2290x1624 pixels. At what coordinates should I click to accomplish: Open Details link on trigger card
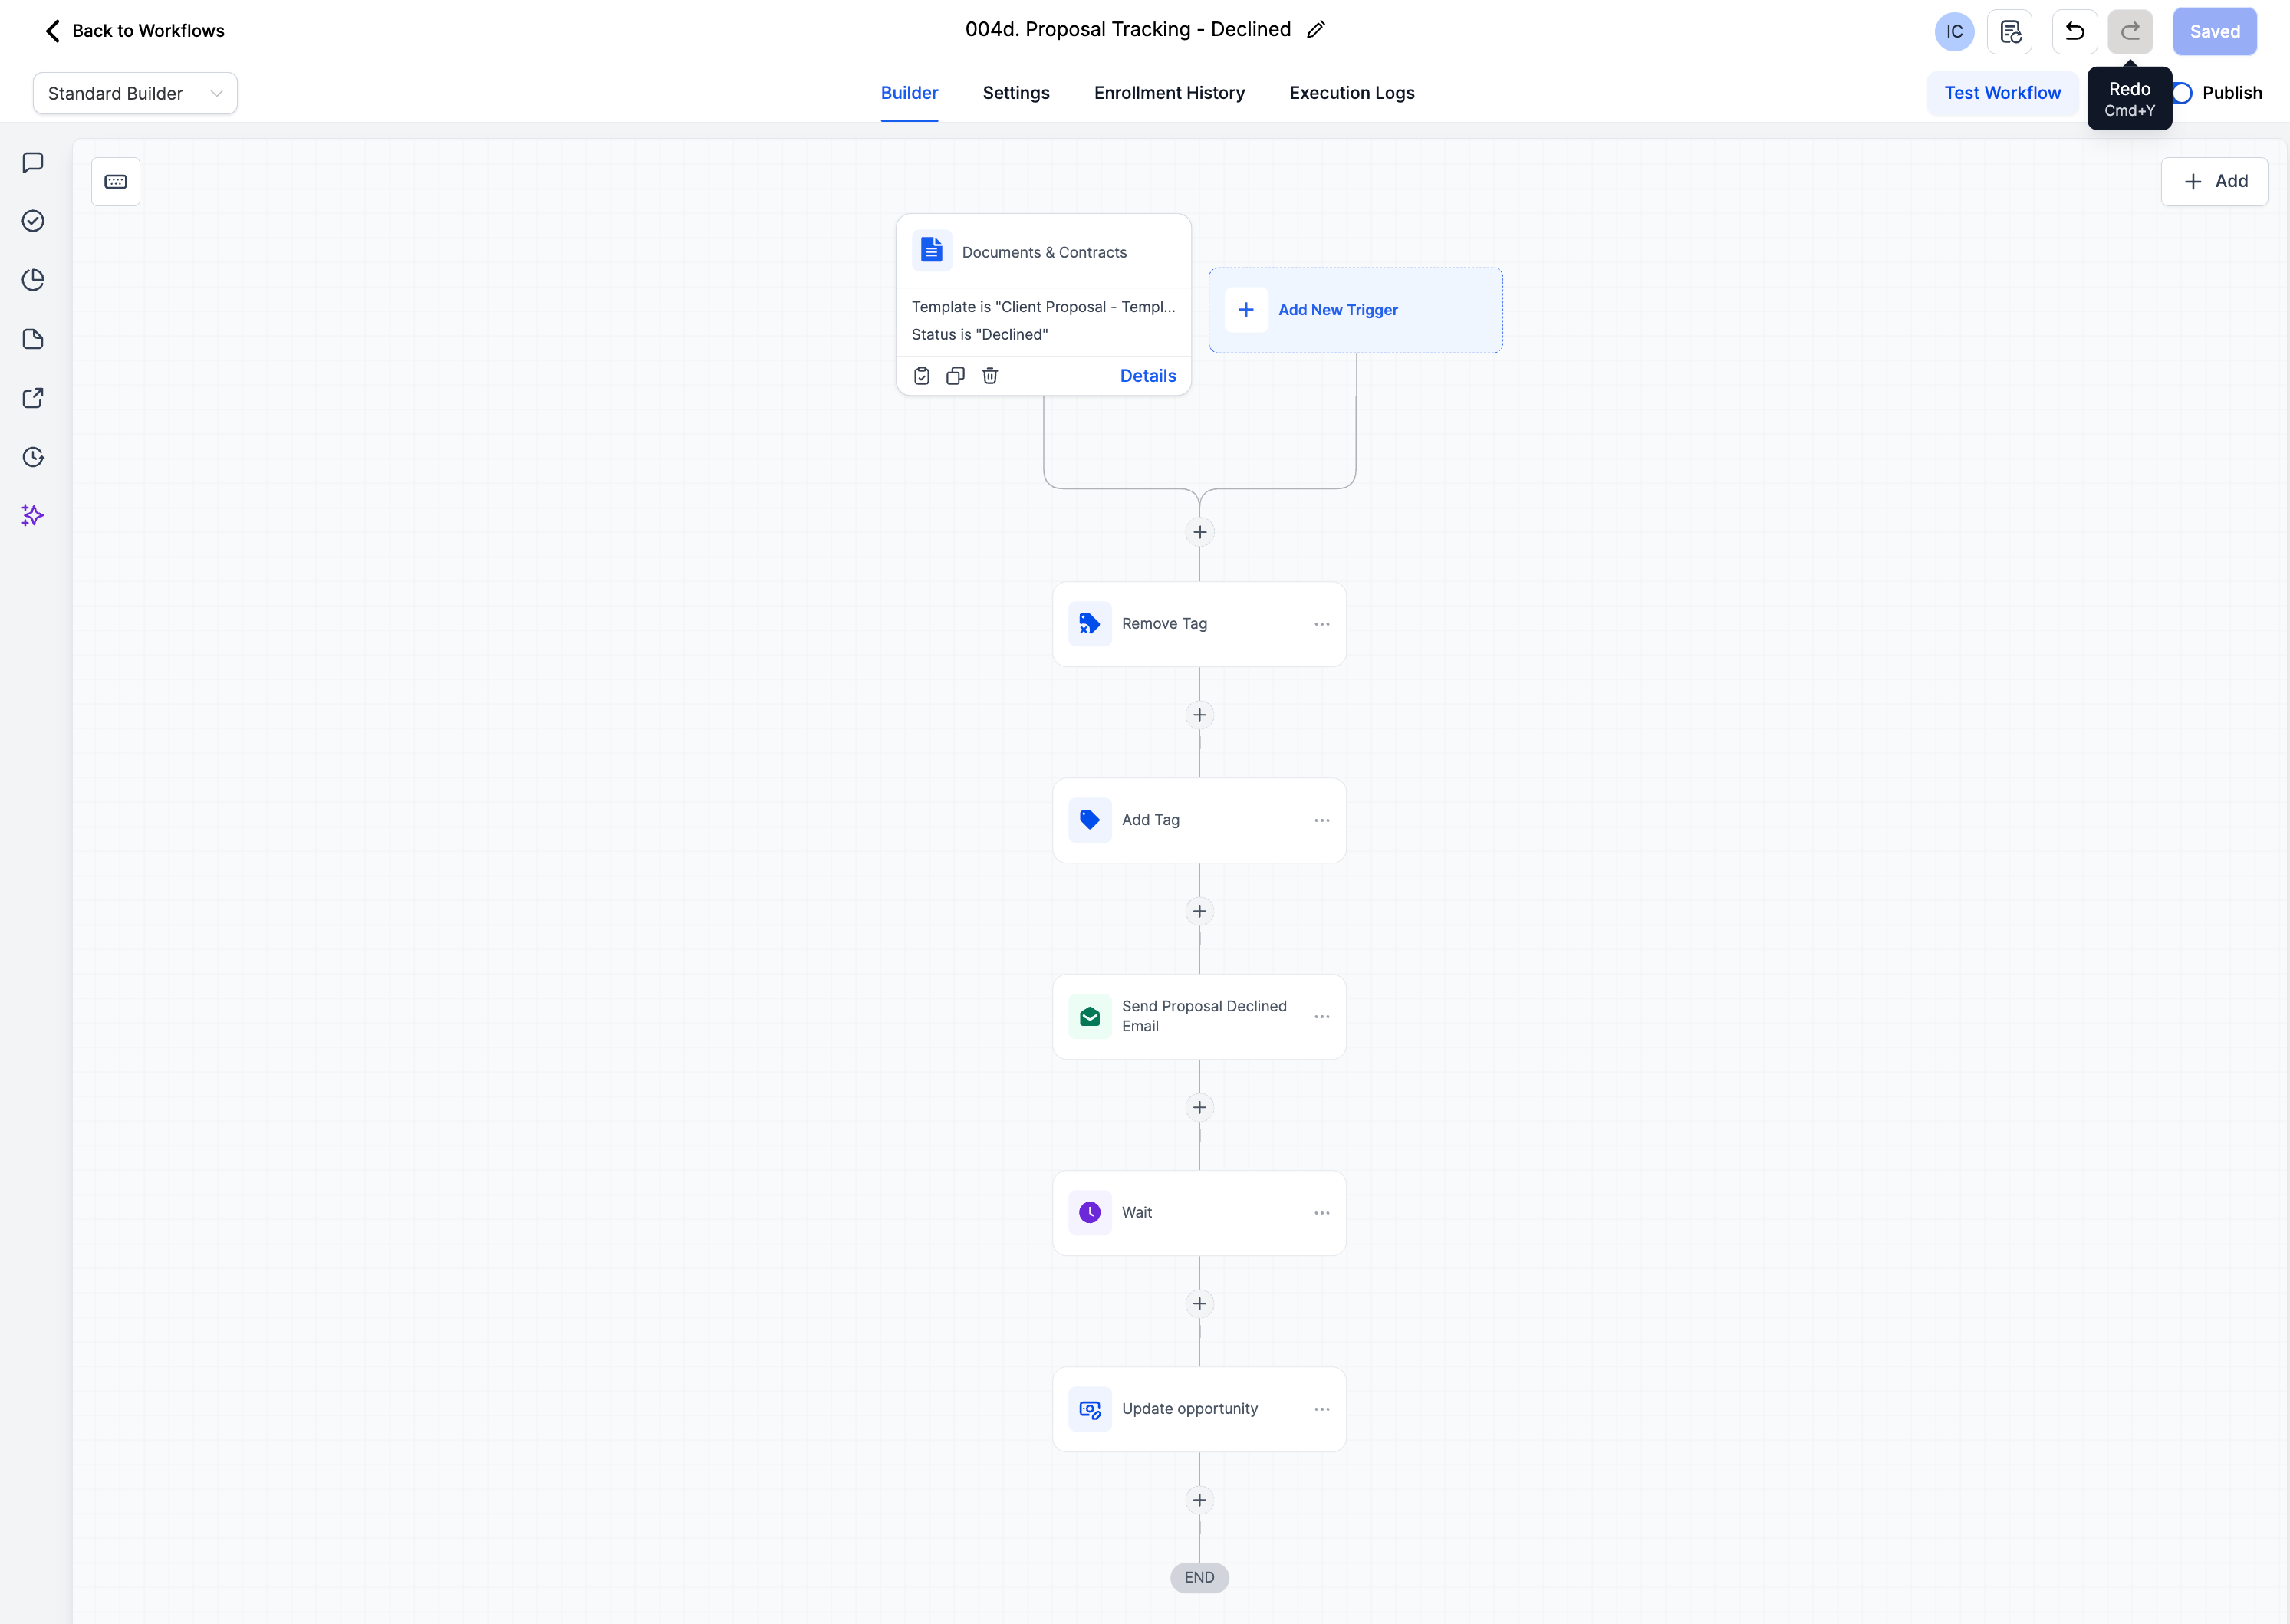pyautogui.click(x=1148, y=376)
